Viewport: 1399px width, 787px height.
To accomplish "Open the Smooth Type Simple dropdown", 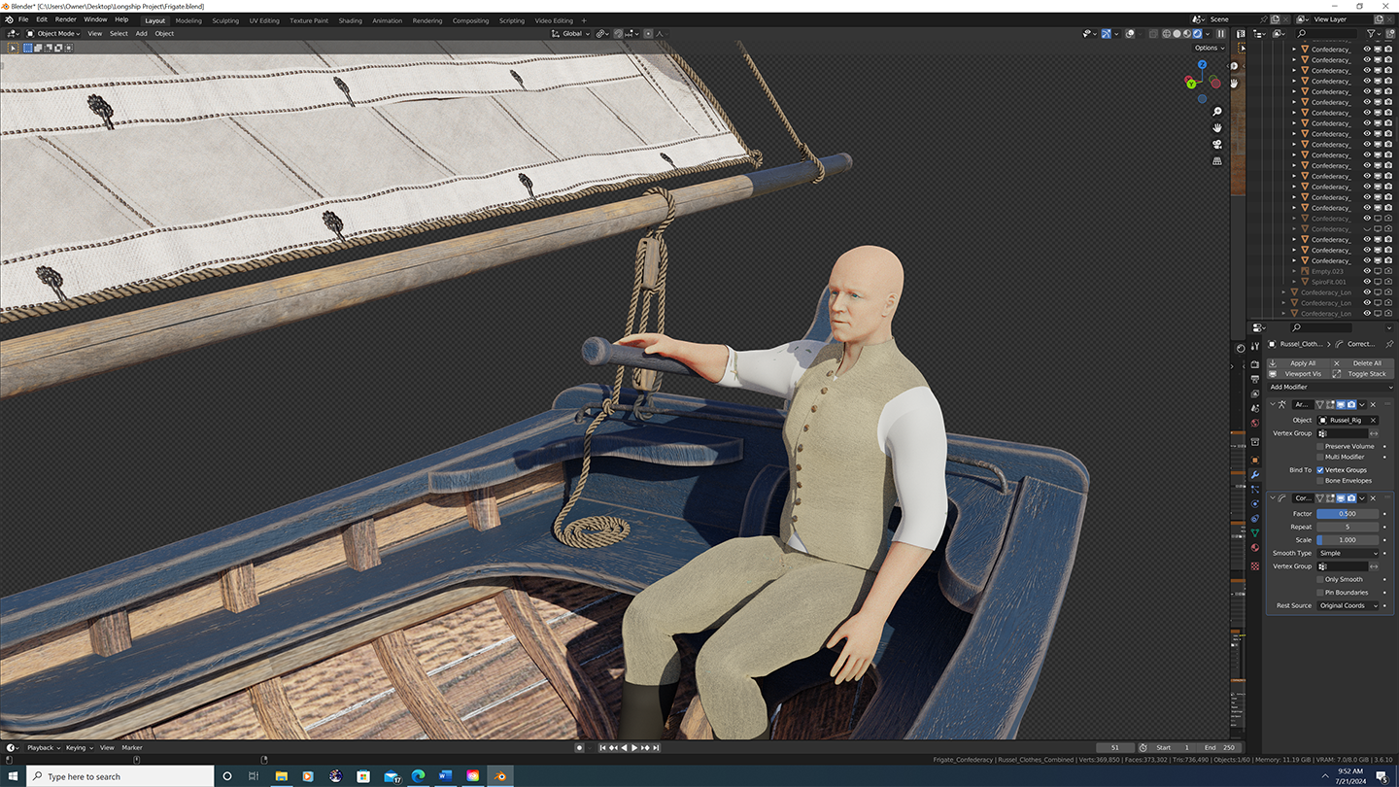I will pyautogui.click(x=1348, y=553).
